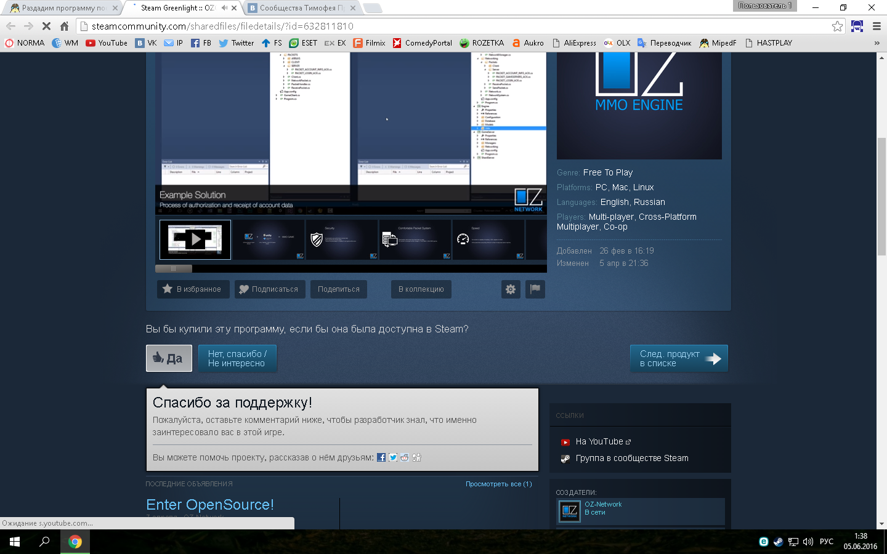Open the Windows Start menu
887x554 pixels.
[x=15, y=542]
